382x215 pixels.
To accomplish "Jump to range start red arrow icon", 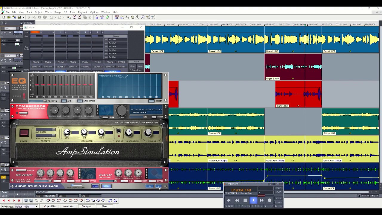I will pyautogui.click(x=4, y=201).
